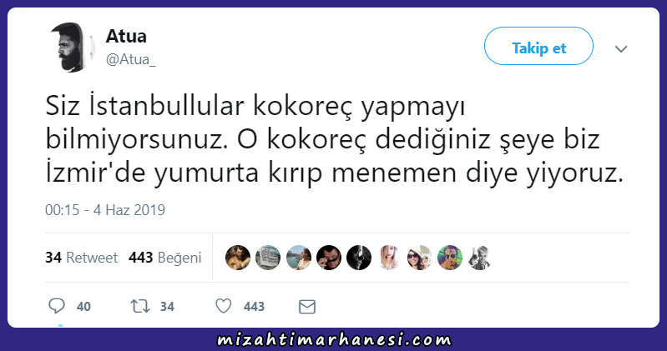Open the @Atua_ handle link

(x=130, y=59)
